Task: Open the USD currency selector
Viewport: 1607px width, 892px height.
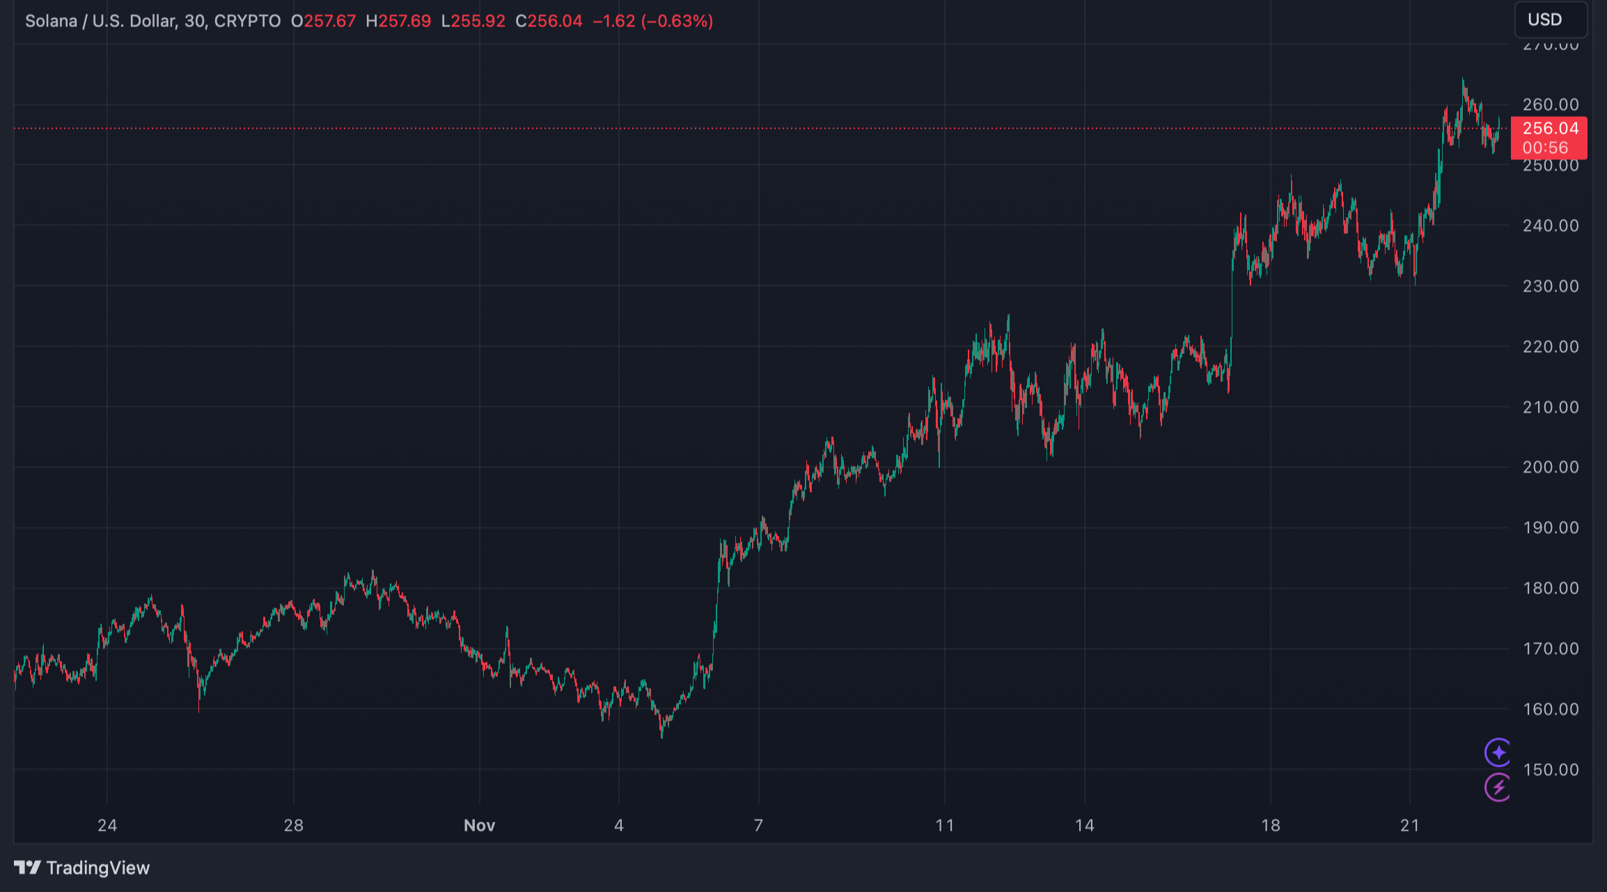Action: point(1550,19)
